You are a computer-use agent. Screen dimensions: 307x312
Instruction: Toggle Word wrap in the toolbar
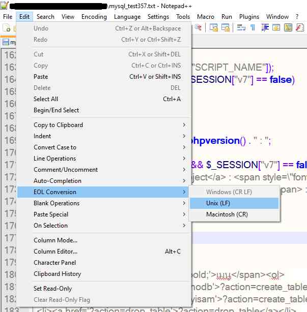click(x=240, y=28)
